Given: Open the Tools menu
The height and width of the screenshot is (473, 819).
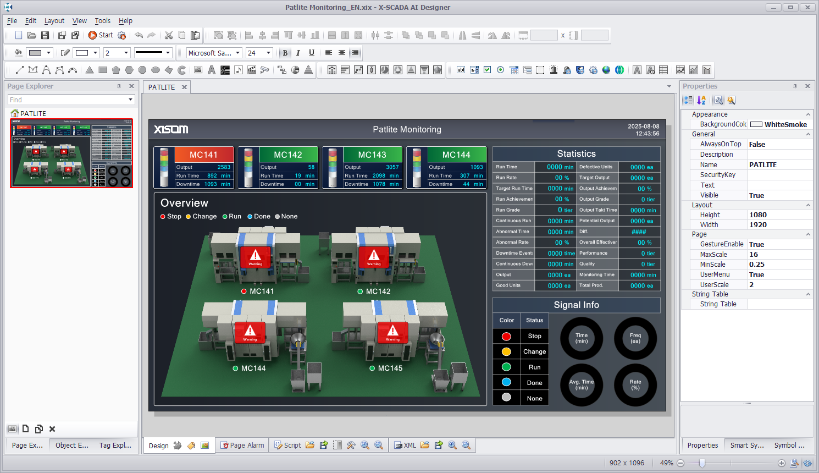Looking at the screenshot, I should [x=103, y=21].
